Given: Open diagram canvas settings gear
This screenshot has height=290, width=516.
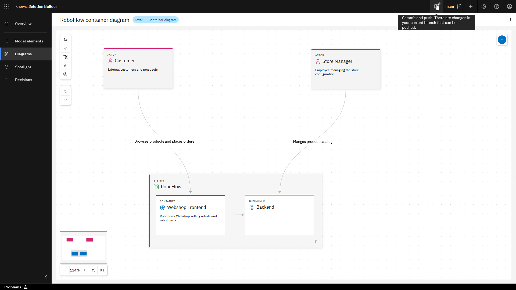Looking at the screenshot, I should 65,74.
